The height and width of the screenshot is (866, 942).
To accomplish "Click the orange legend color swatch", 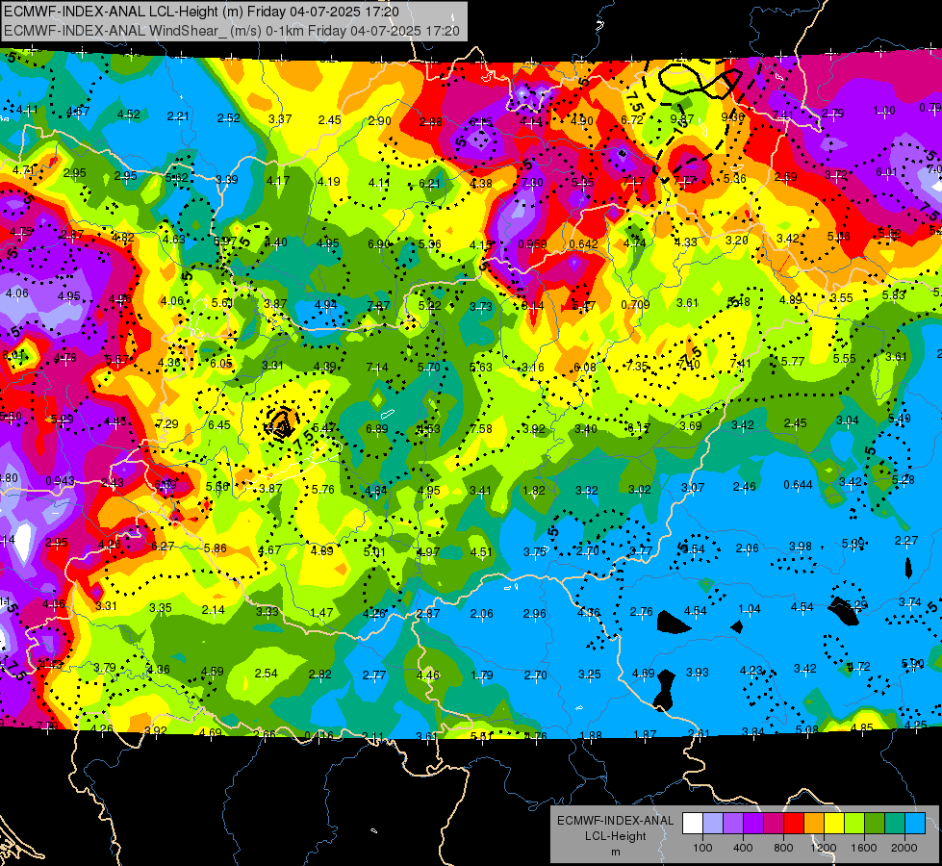I will tap(814, 824).
